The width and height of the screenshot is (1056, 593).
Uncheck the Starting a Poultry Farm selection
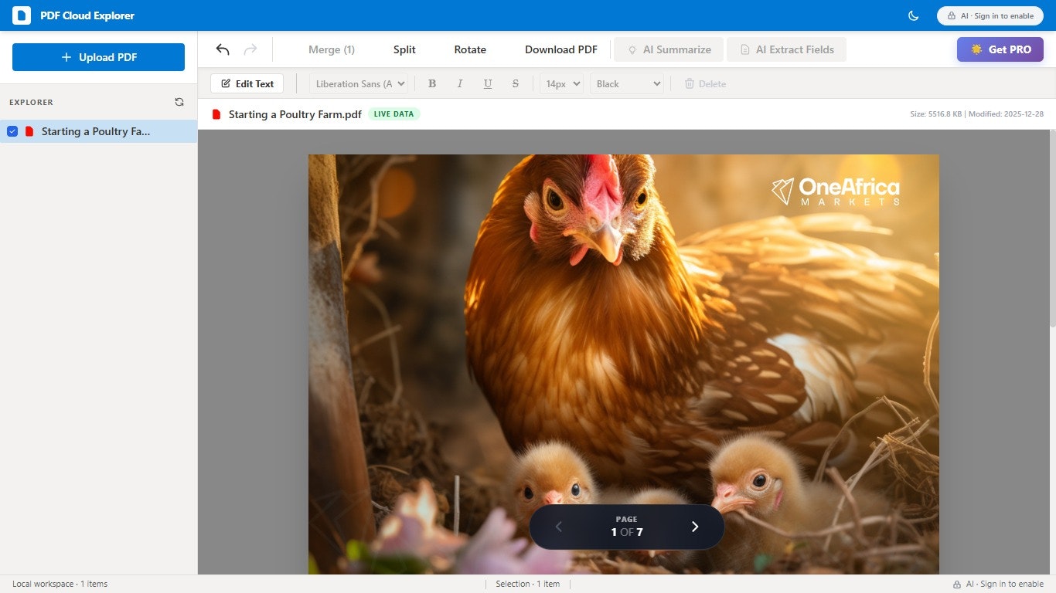click(12, 131)
